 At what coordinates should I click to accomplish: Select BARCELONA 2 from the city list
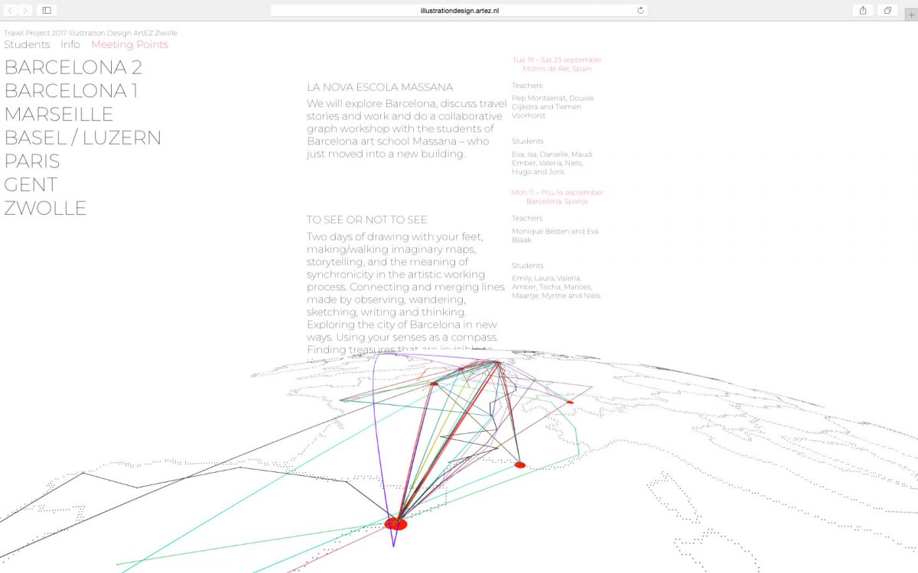[x=73, y=67]
